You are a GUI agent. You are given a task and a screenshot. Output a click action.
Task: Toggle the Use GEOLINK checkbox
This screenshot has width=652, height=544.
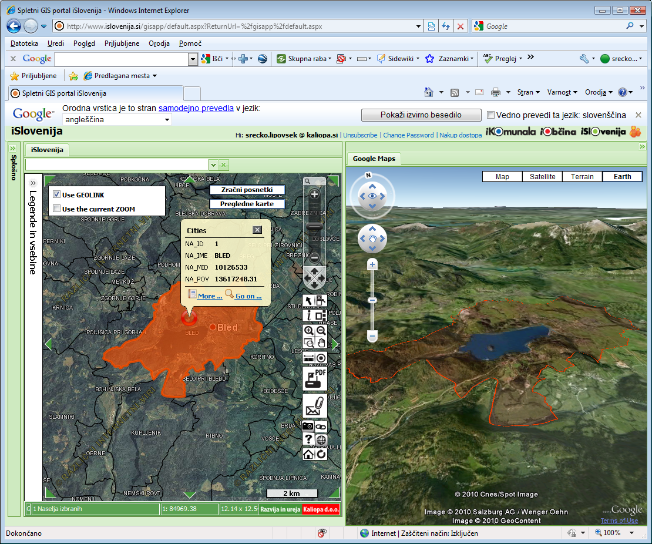pyautogui.click(x=57, y=194)
